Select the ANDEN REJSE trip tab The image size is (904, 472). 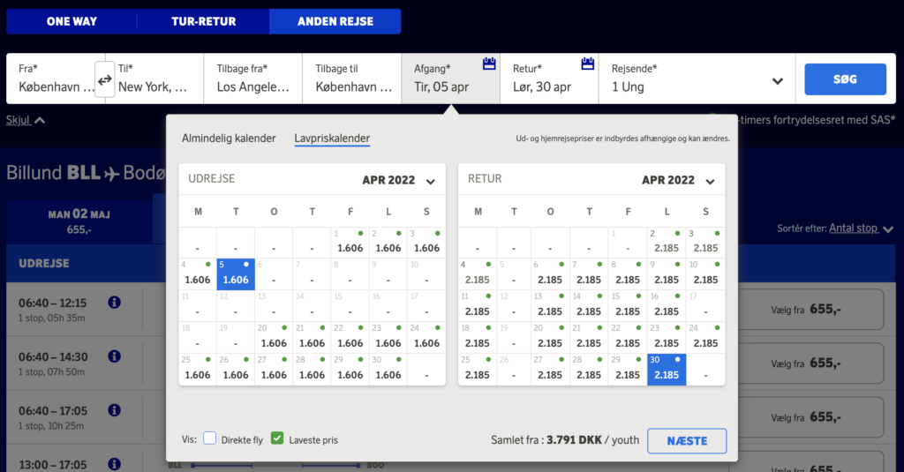pyautogui.click(x=335, y=21)
